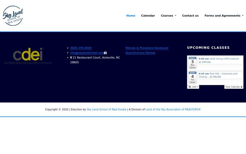
Task: Open the Add calendar subscription dropdown
Action: (x=193, y=87)
